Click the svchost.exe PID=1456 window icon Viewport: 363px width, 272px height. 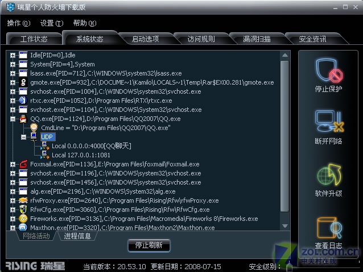pyautogui.click(x=23, y=182)
